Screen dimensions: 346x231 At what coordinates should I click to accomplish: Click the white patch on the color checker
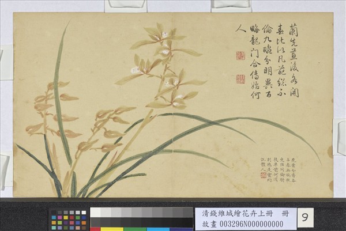pos(84,213)
